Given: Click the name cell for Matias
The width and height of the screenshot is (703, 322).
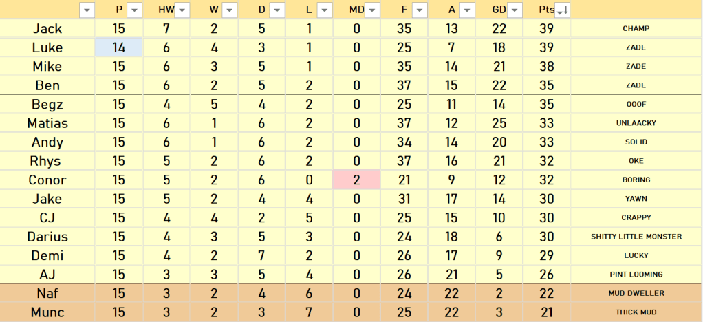Looking at the screenshot, I should 47,124.
